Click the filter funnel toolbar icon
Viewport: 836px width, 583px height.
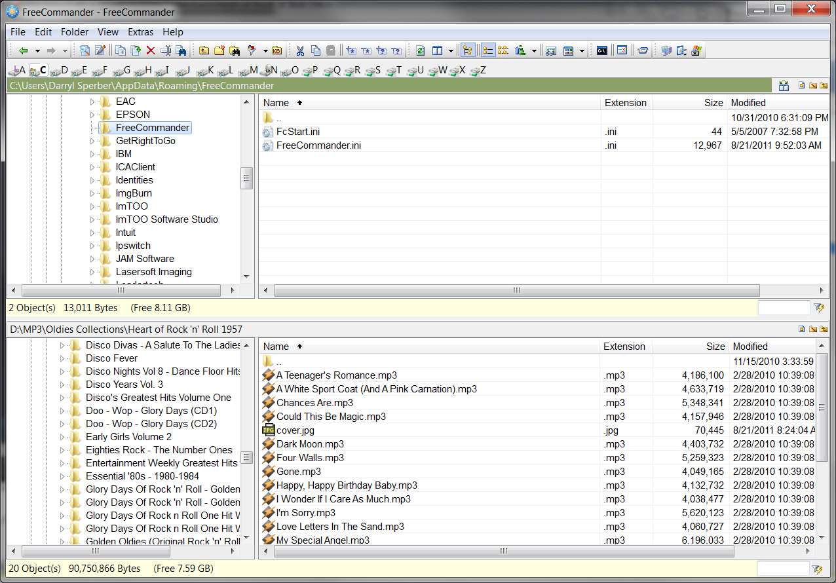(x=252, y=50)
